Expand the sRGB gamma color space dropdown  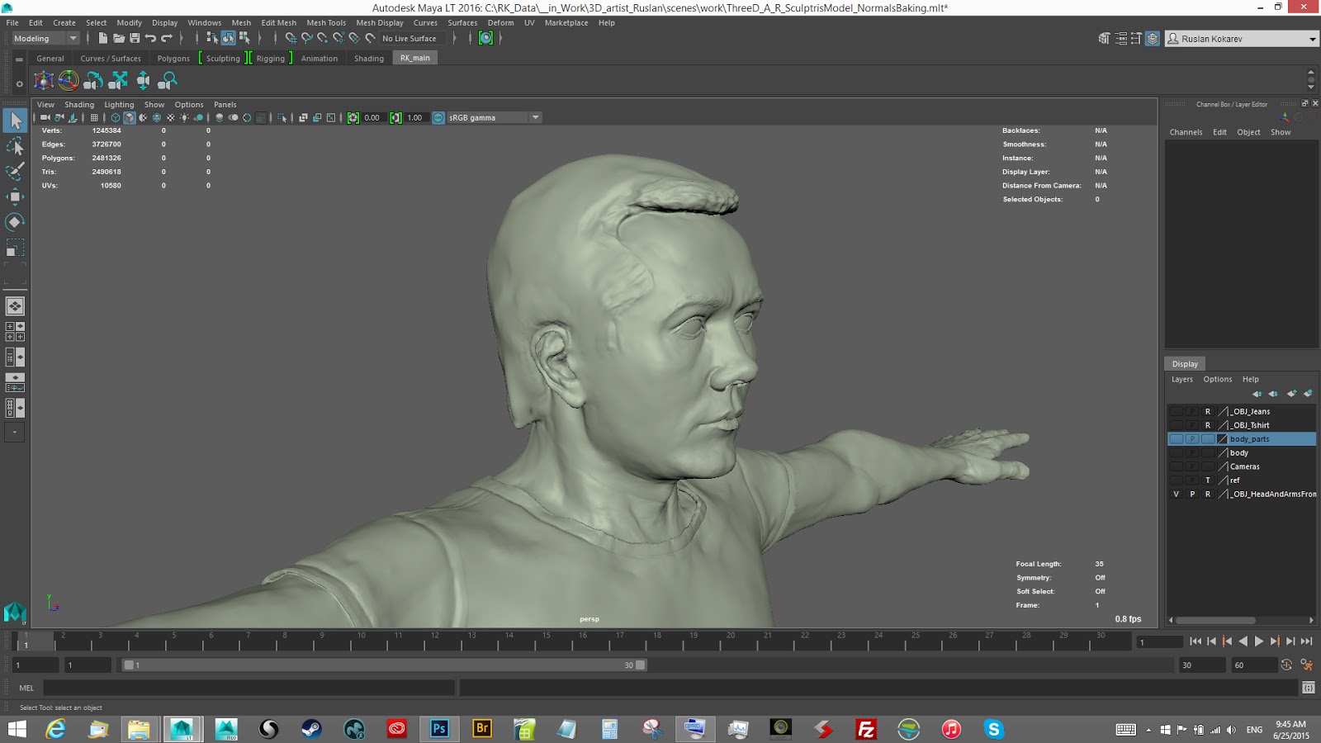(x=535, y=117)
